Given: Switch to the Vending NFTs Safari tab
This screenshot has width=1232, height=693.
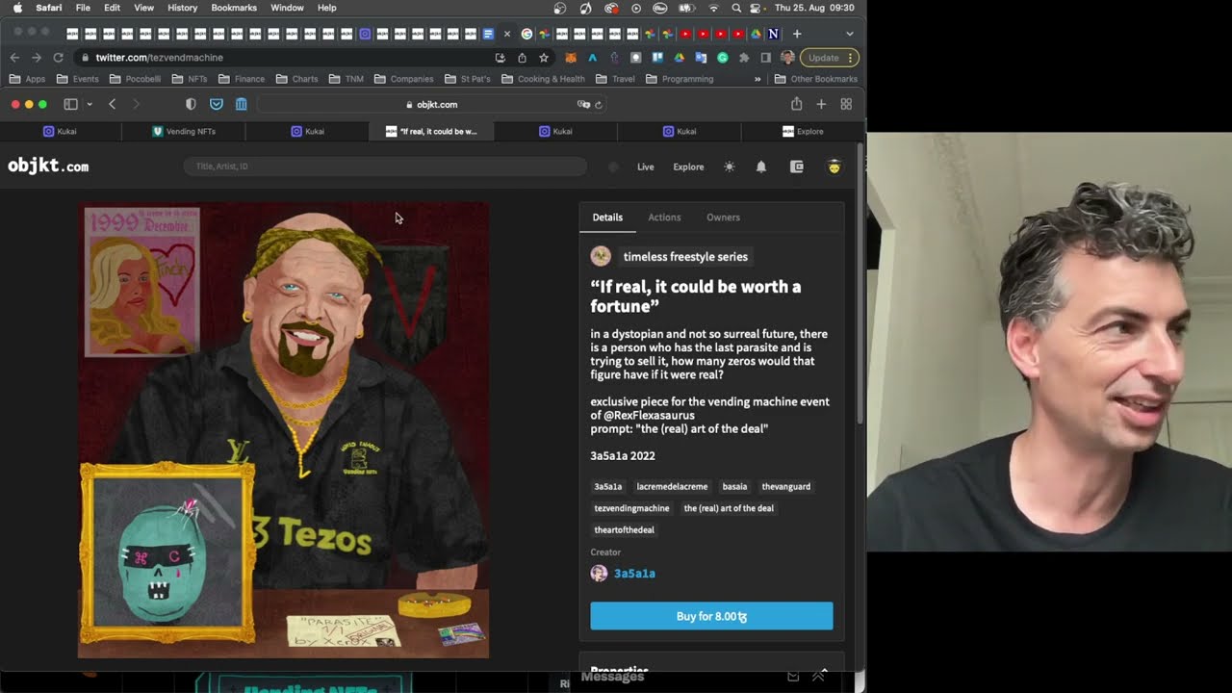Looking at the screenshot, I should click(184, 131).
